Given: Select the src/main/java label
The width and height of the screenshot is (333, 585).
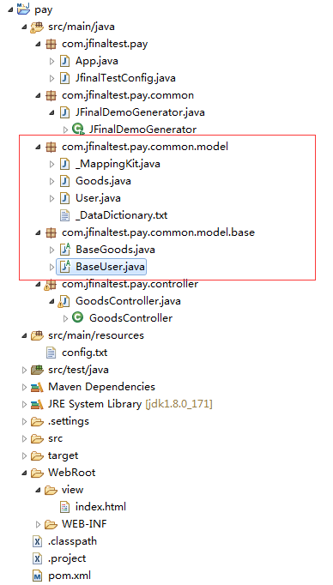Looking at the screenshot, I should [x=82, y=27].
